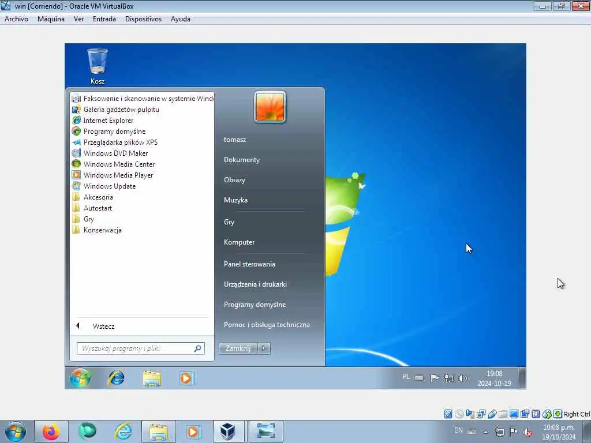The width and height of the screenshot is (591, 443).
Task: Click VirtualBox keyboard capture green arrow icon
Action: click(558, 414)
